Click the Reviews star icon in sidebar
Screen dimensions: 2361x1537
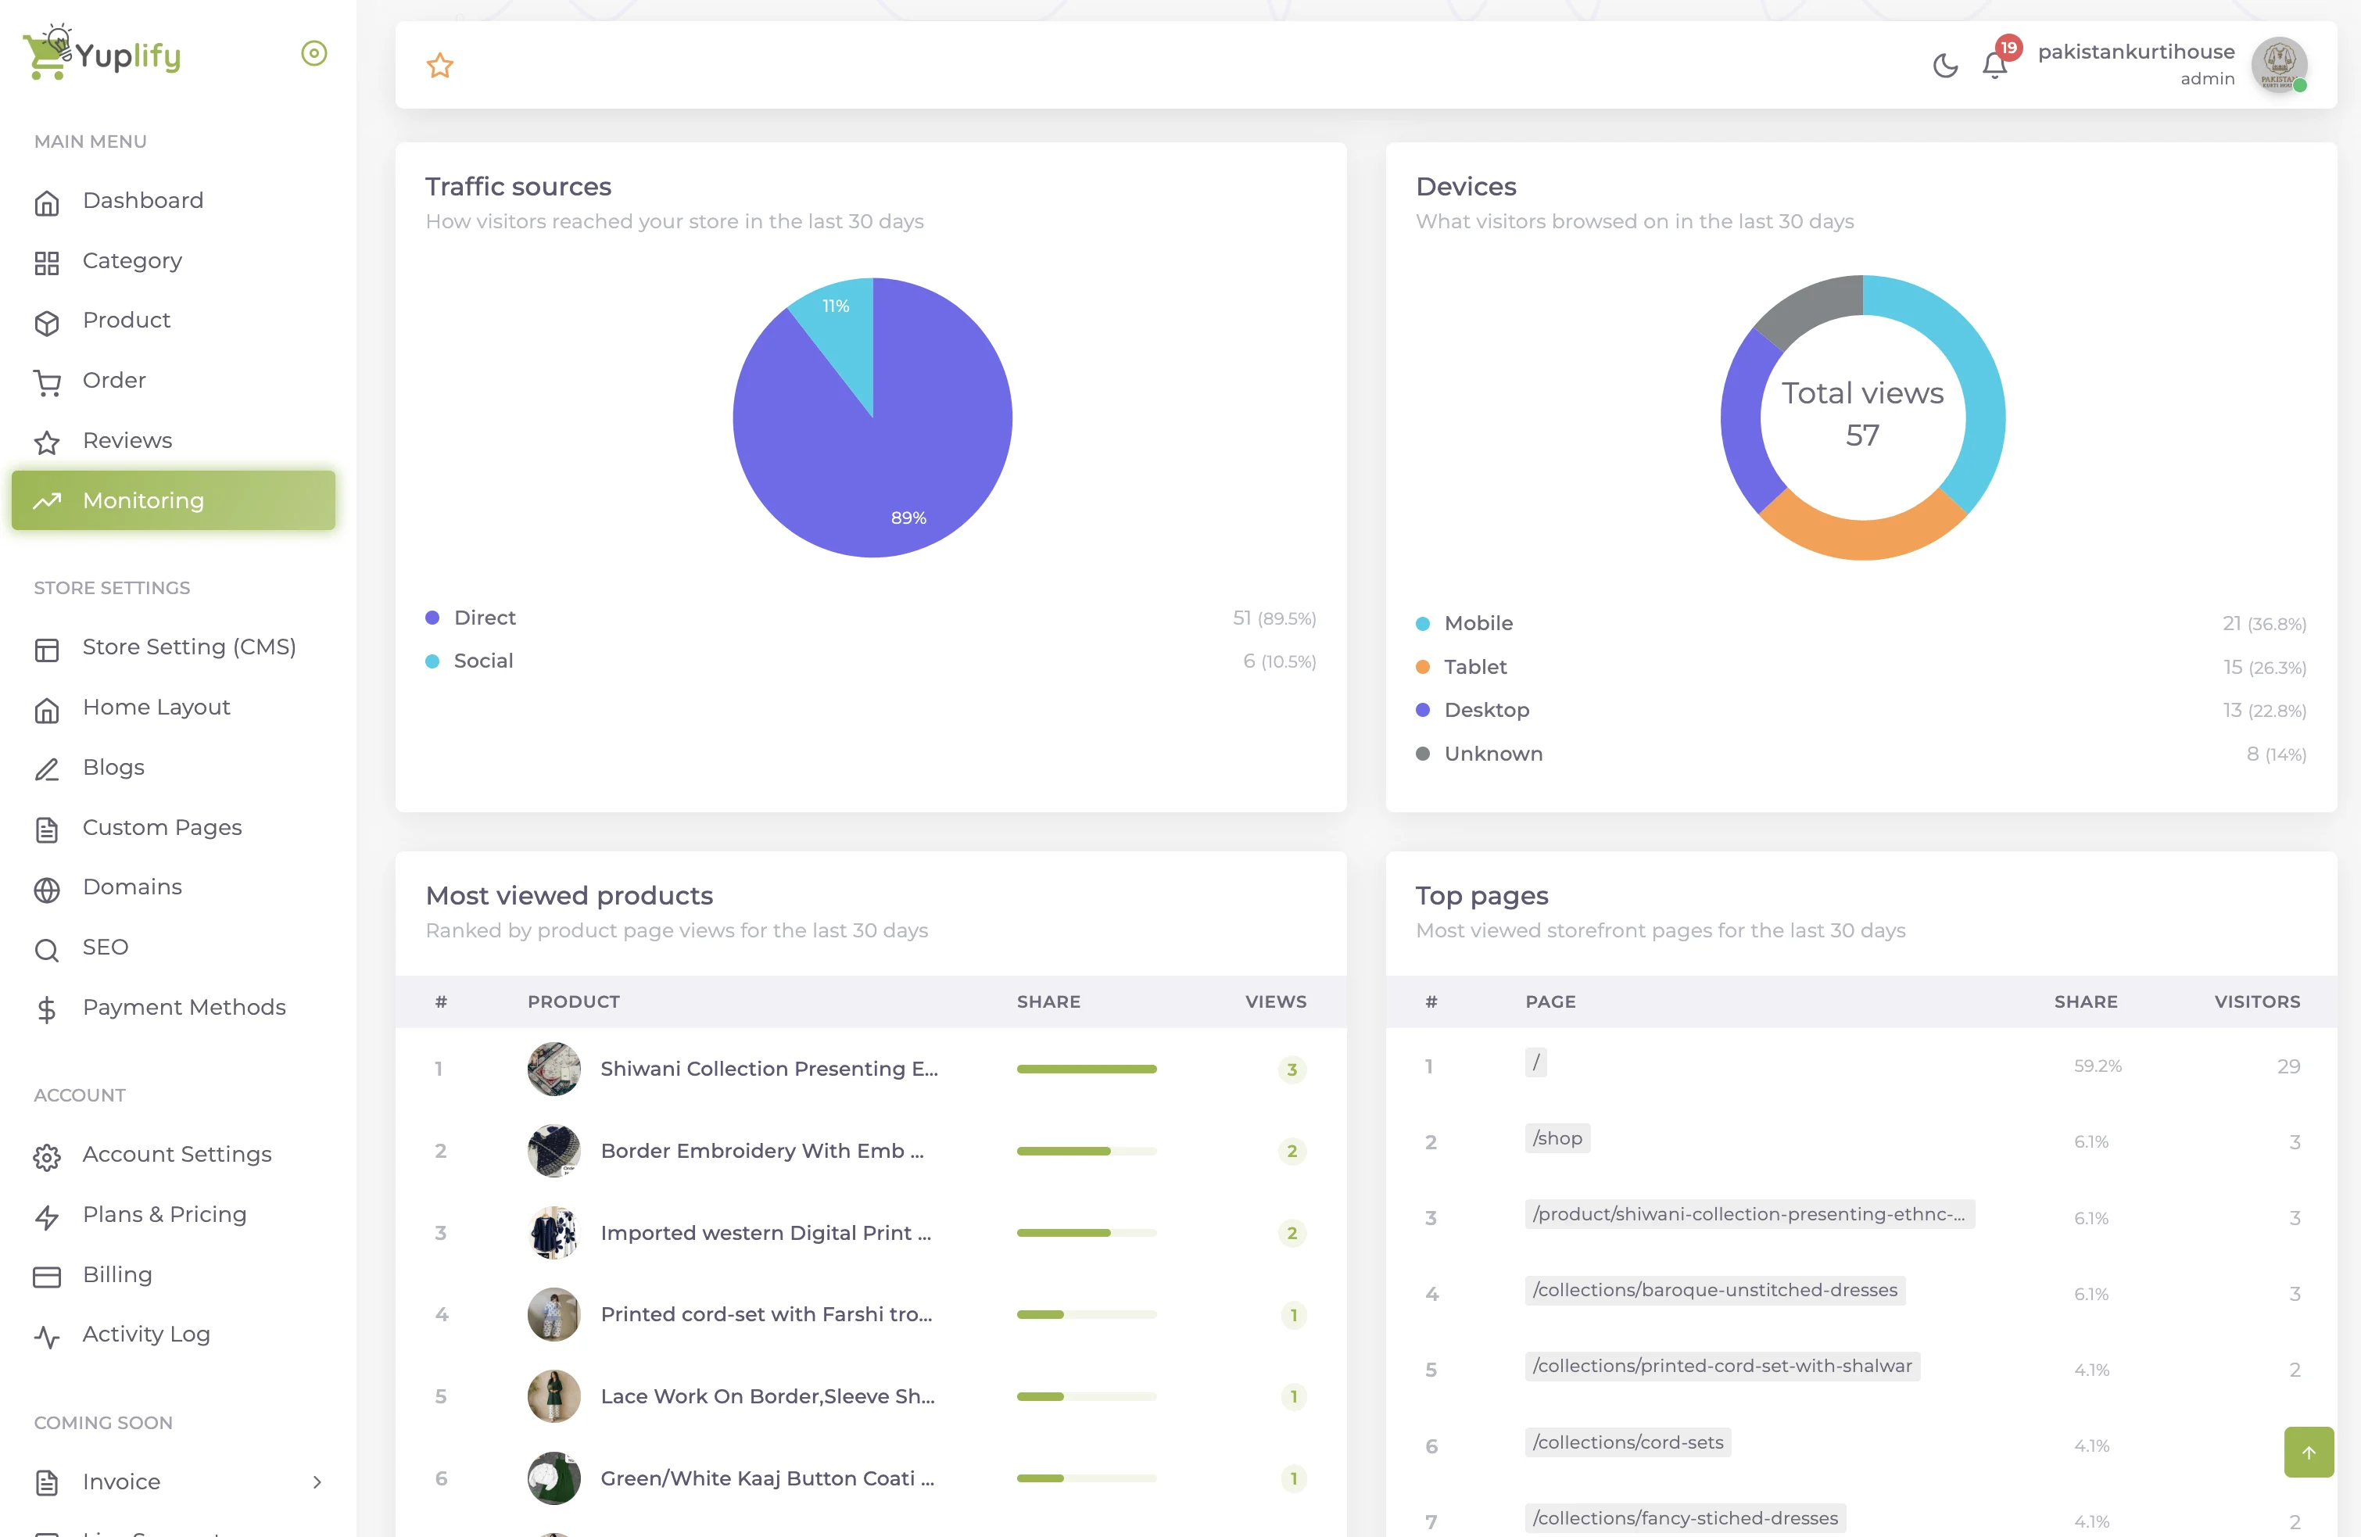pyautogui.click(x=47, y=442)
